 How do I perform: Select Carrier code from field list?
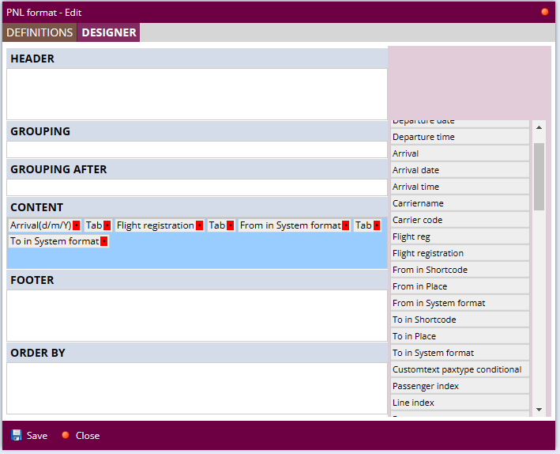click(460, 220)
